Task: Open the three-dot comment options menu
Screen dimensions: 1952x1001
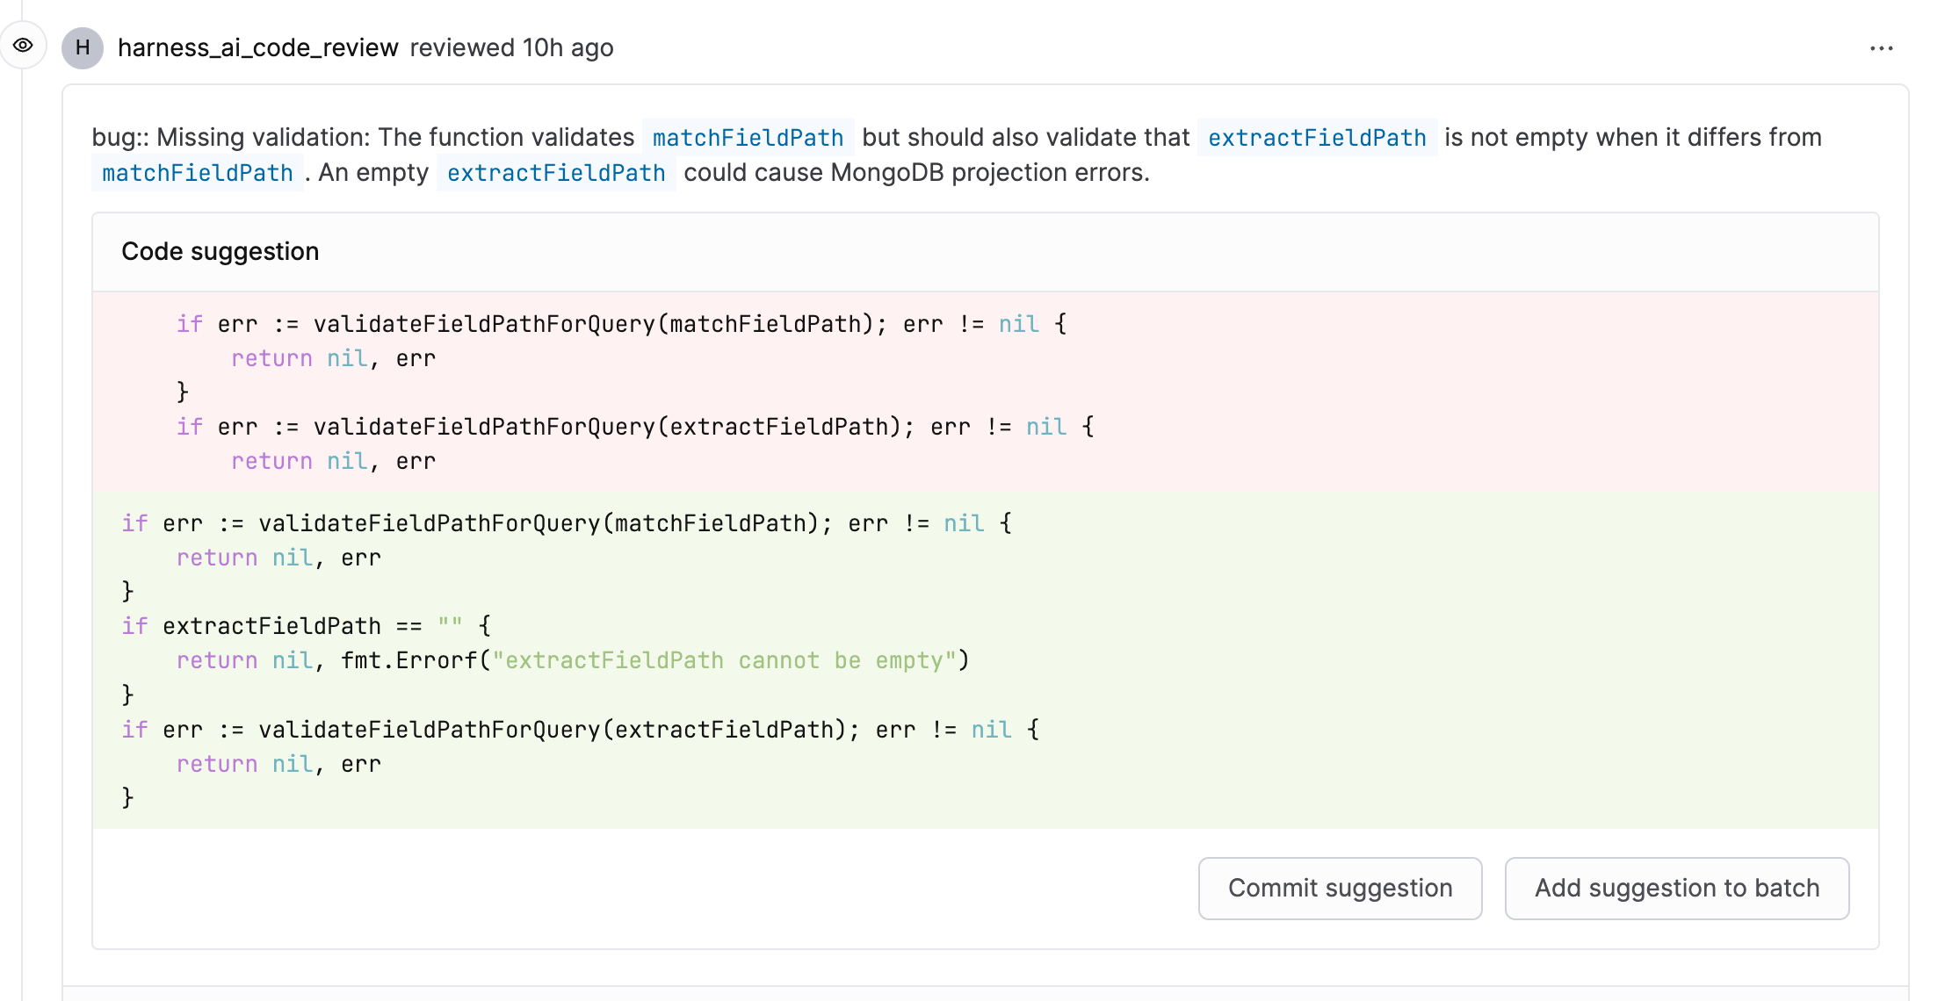Action: 1881,48
